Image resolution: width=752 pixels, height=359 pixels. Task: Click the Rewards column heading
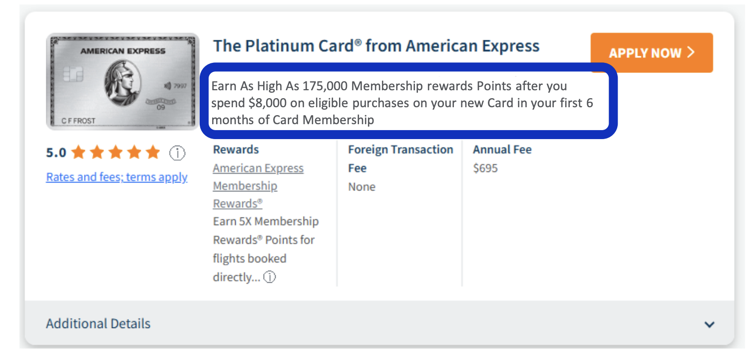click(x=236, y=150)
